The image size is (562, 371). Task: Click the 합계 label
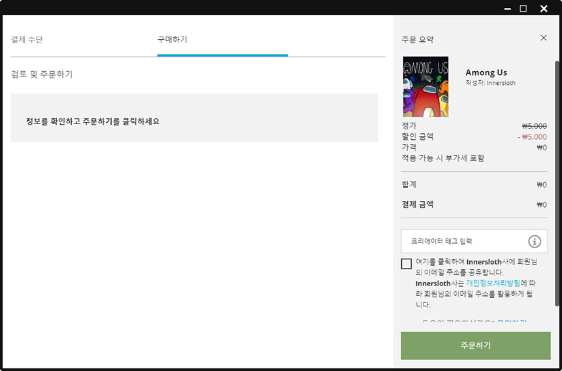pos(409,185)
